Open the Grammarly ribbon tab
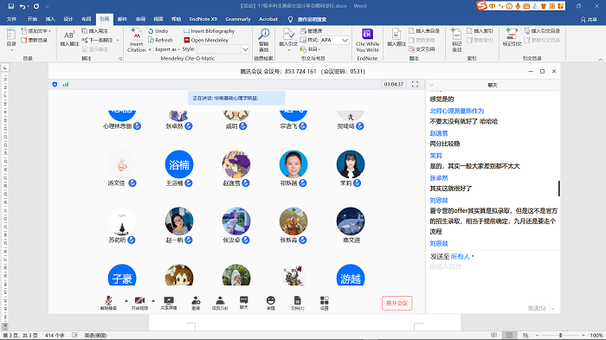This screenshot has width=606, height=340. coord(238,19)
